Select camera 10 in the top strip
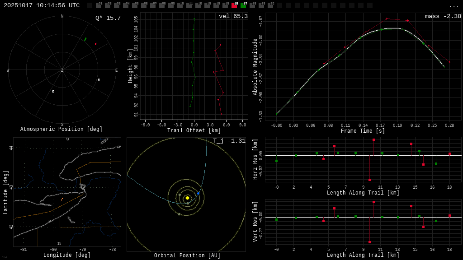This screenshot has width=463, height=260. [x=180, y=5]
